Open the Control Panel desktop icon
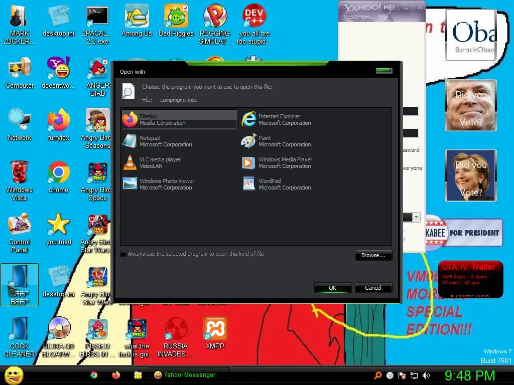514x385 pixels. tap(19, 233)
